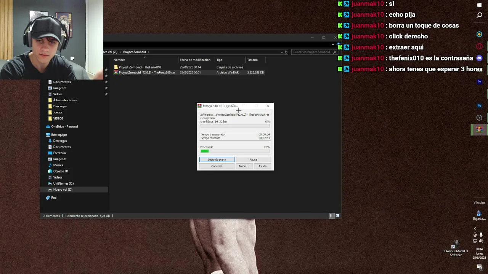Image resolution: width=488 pixels, height=274 pixels.
Task: Cancel the WinRAR extraction
Action: [217, 166]
